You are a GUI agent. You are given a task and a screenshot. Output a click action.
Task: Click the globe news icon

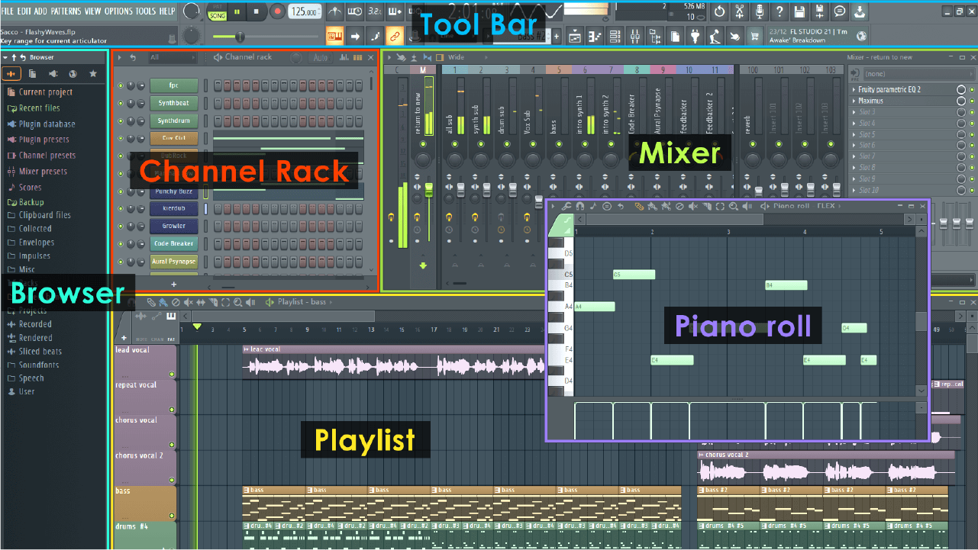click(860, 36)
